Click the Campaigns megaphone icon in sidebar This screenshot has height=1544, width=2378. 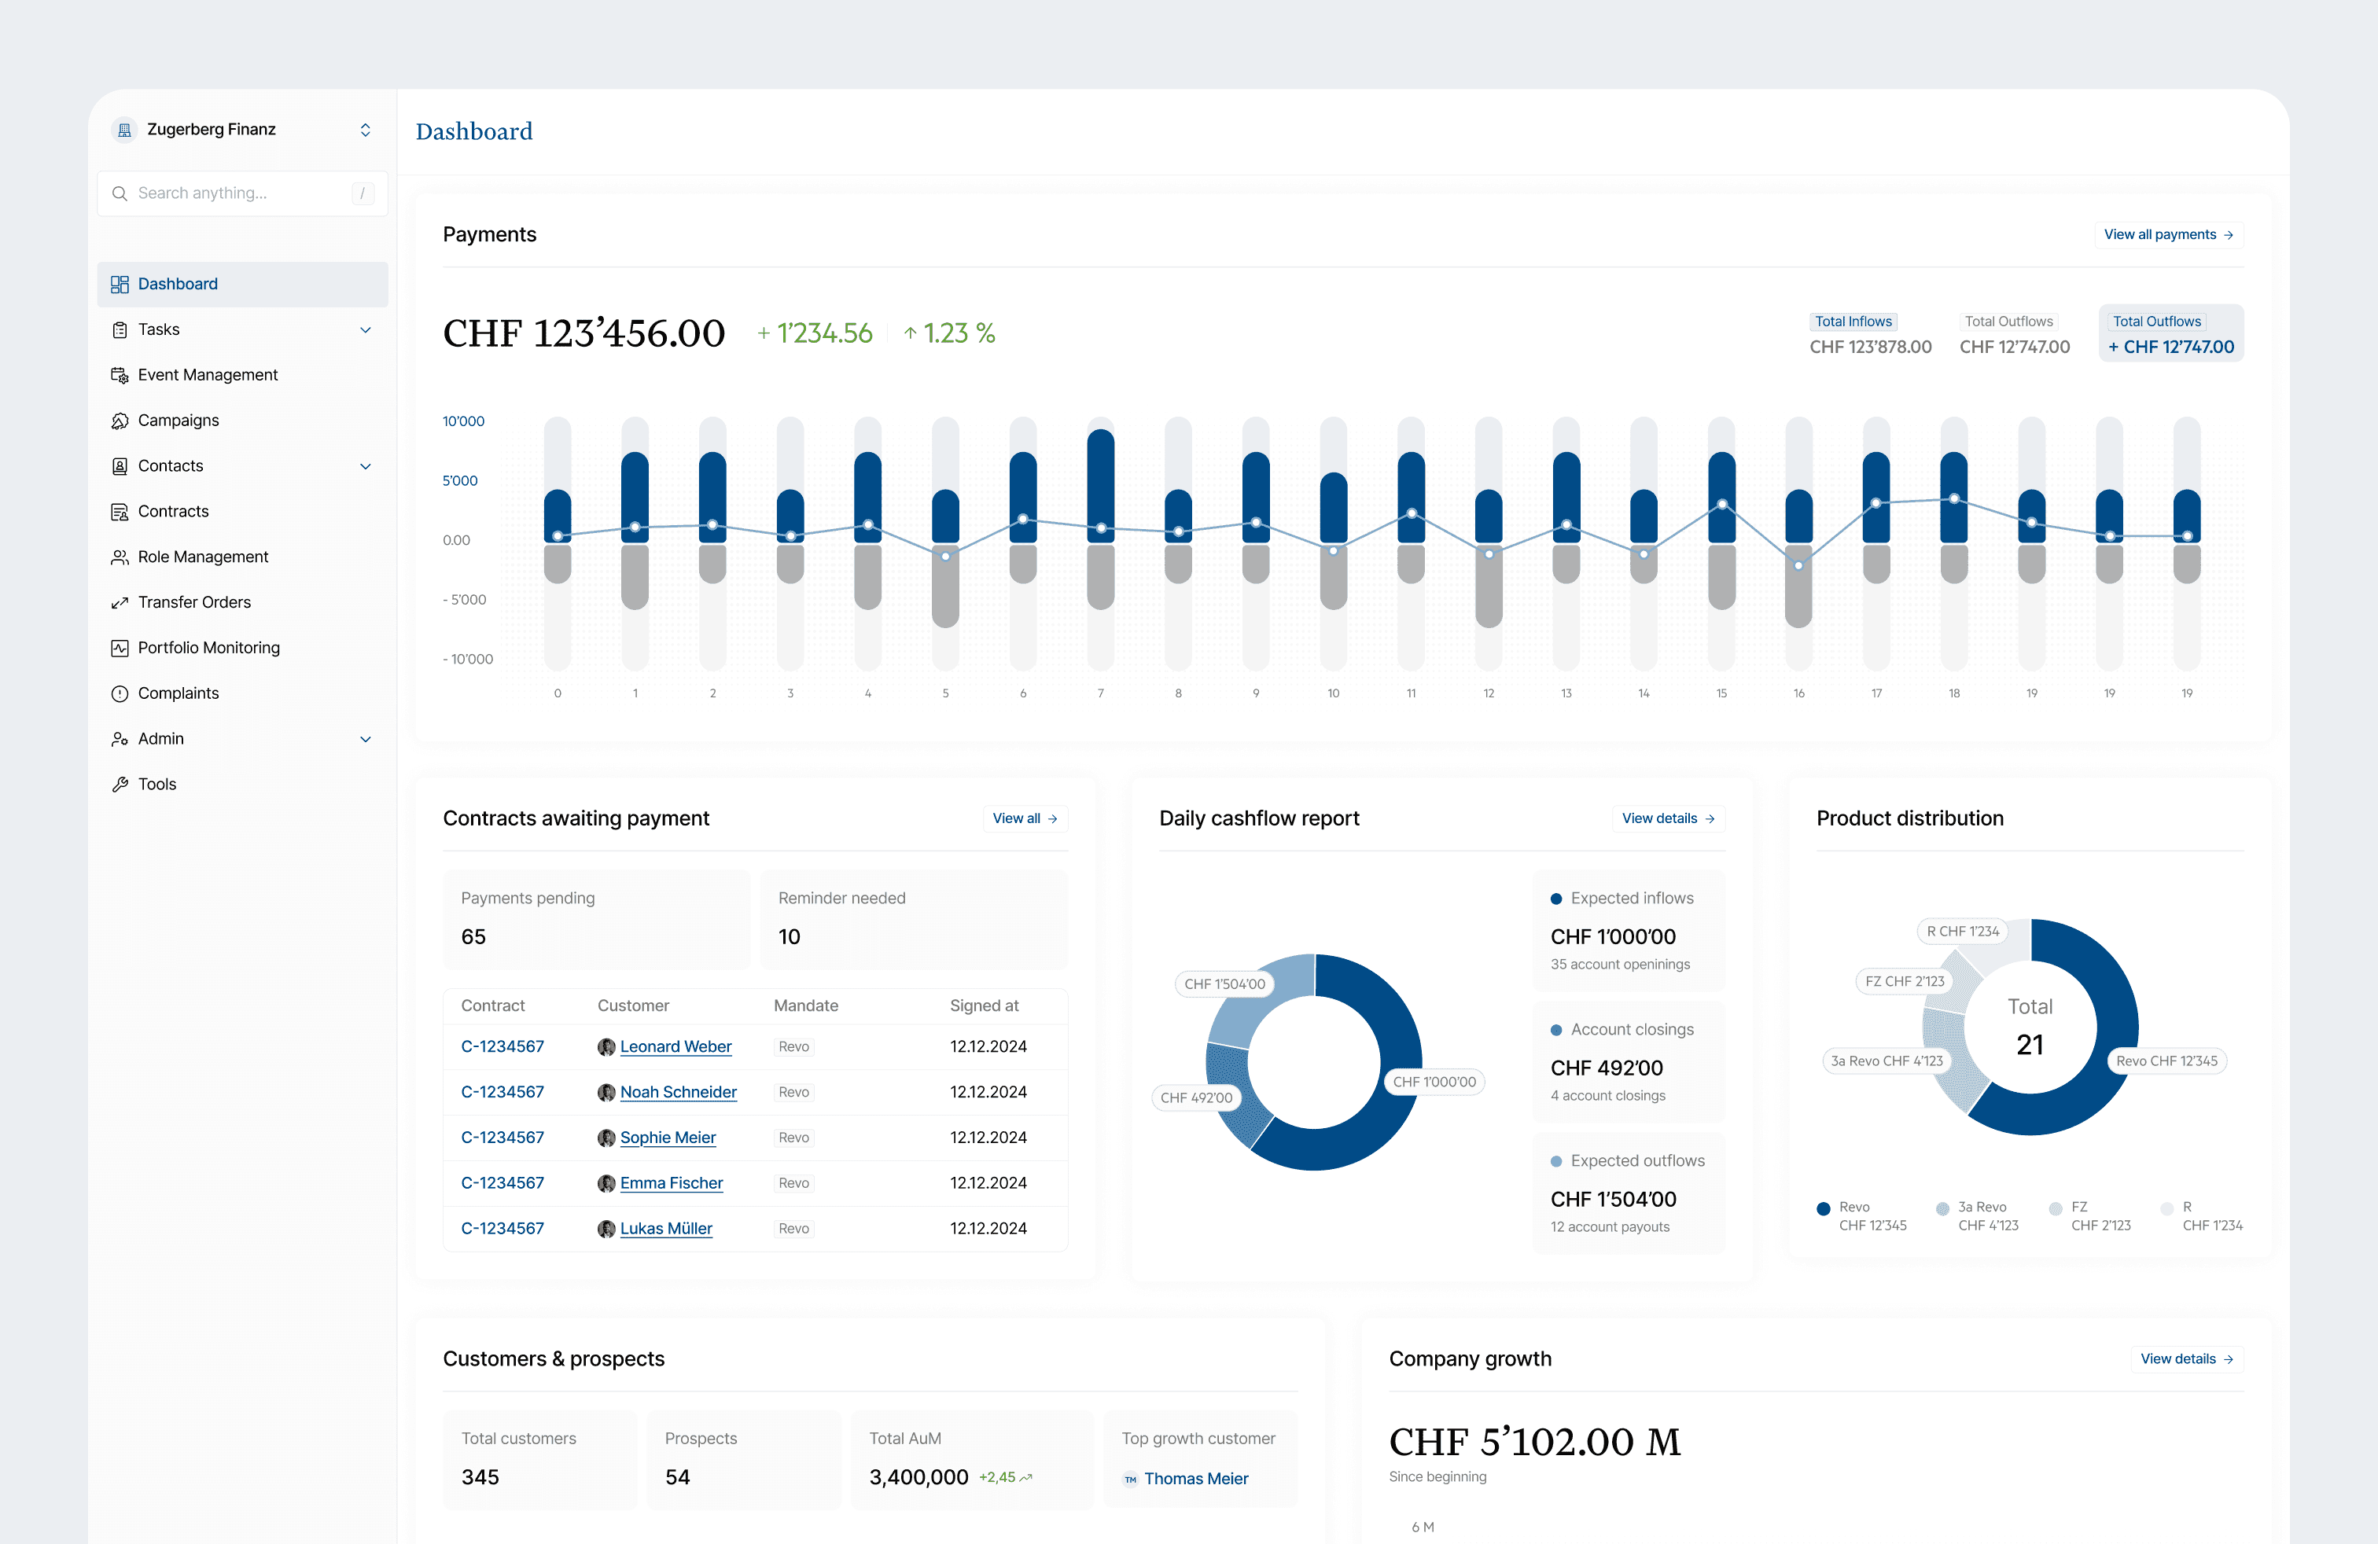120,421
